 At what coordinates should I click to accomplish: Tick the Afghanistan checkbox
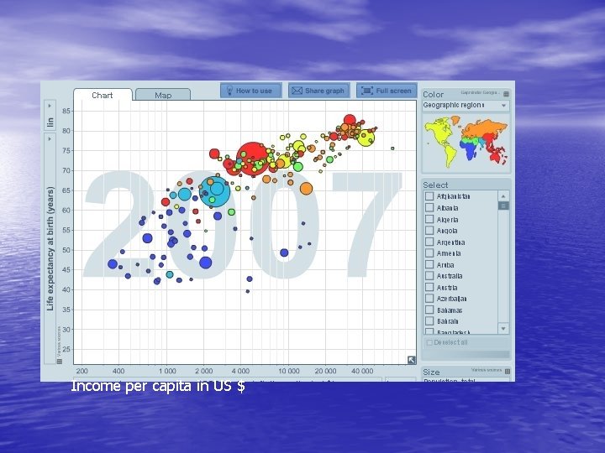pos(429,196)
